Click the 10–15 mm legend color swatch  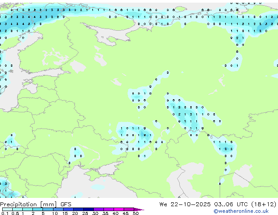(58, 209)
